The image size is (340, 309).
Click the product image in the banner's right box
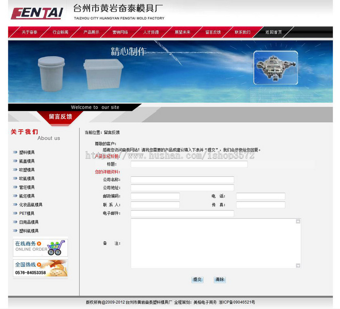(277, 69)
